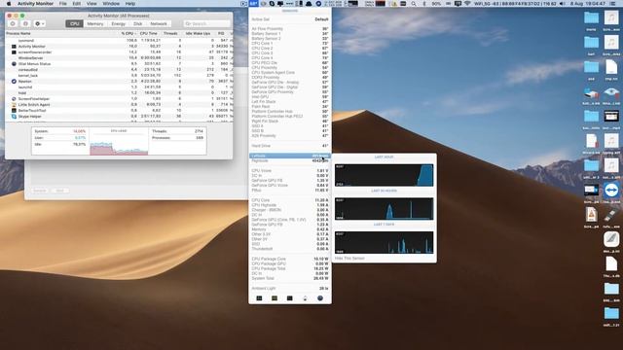Screen dimensions: 623x350
Task: Open Notification Center from the menu bar
Action: coord(612,4)
